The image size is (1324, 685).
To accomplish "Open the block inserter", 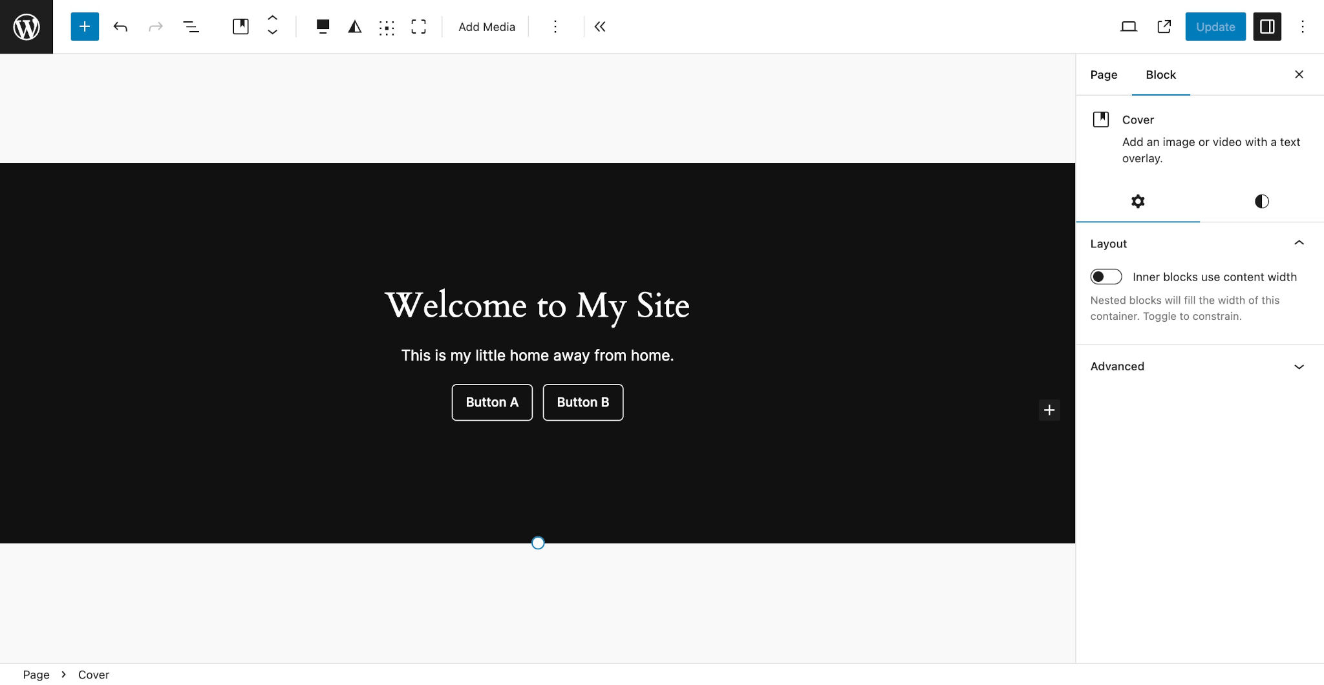I will coord(83,26).
